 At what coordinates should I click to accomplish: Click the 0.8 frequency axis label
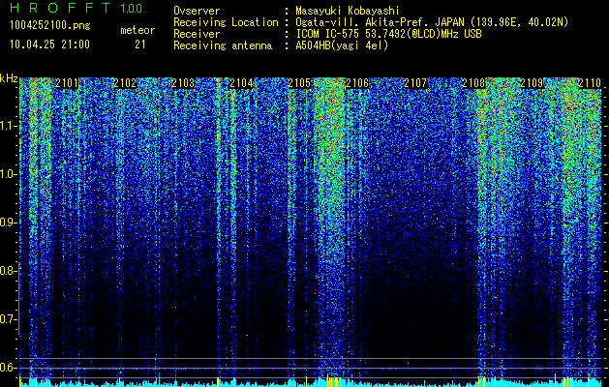(8, 271)
